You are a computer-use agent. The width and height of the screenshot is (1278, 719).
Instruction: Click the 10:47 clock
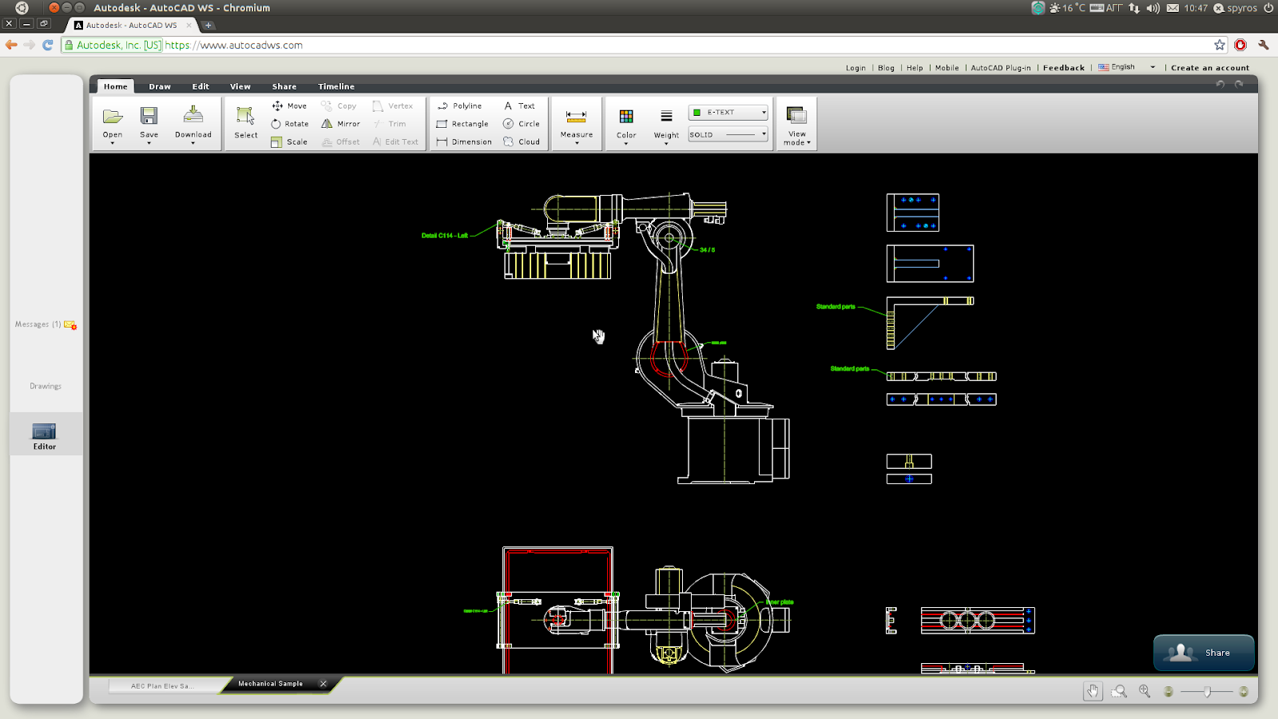click(1196, 8)
